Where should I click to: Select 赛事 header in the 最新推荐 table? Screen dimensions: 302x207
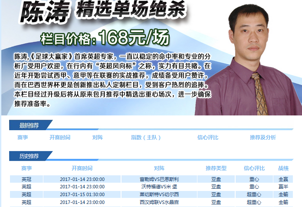click(x=23, y=137)
